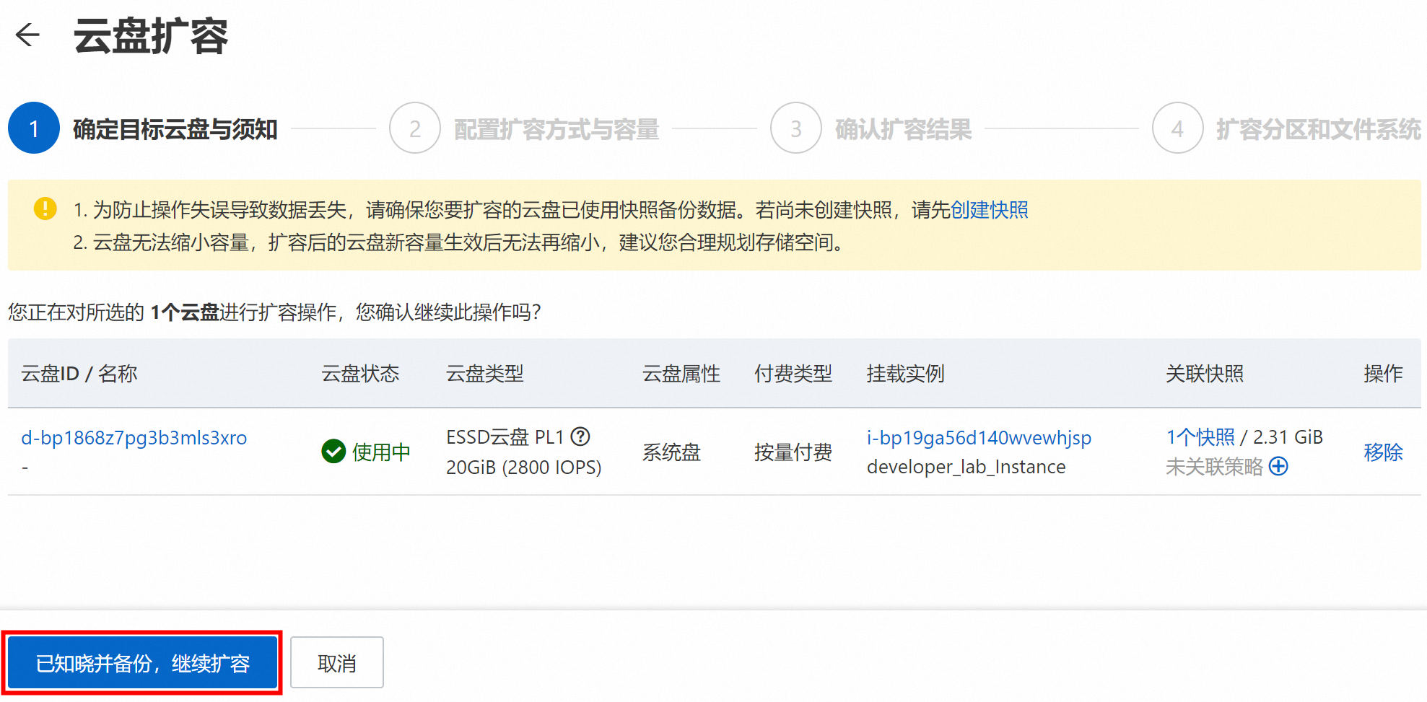Click the 关联快照 column header
Image resolution: width=1427 pixels, height=702 pixels.
pos(1205,374)
